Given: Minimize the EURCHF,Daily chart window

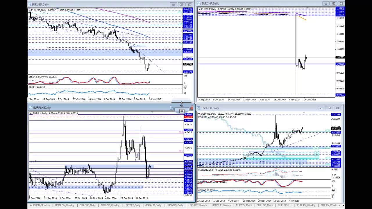Looking at the screenshot, I should (x=326, y=3).
